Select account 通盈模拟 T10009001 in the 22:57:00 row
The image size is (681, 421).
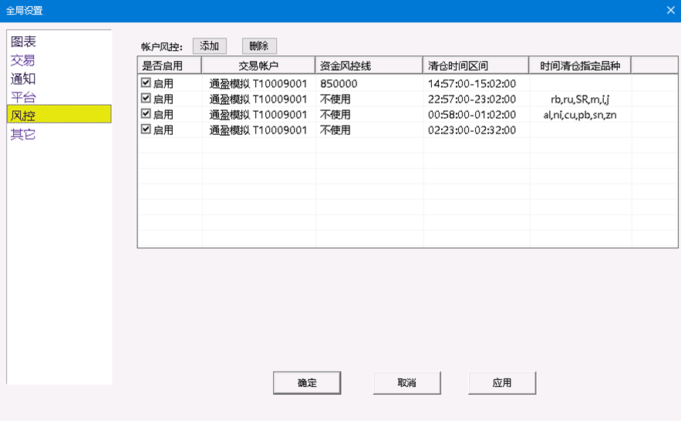[x=258, y=99]
